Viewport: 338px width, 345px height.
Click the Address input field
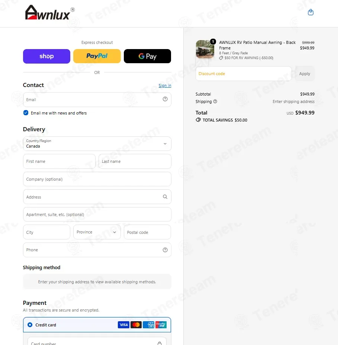[97, 197]
